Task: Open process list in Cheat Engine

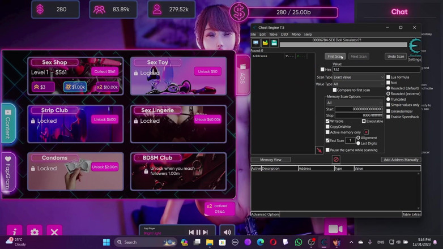Action: [x=255, y=43]
